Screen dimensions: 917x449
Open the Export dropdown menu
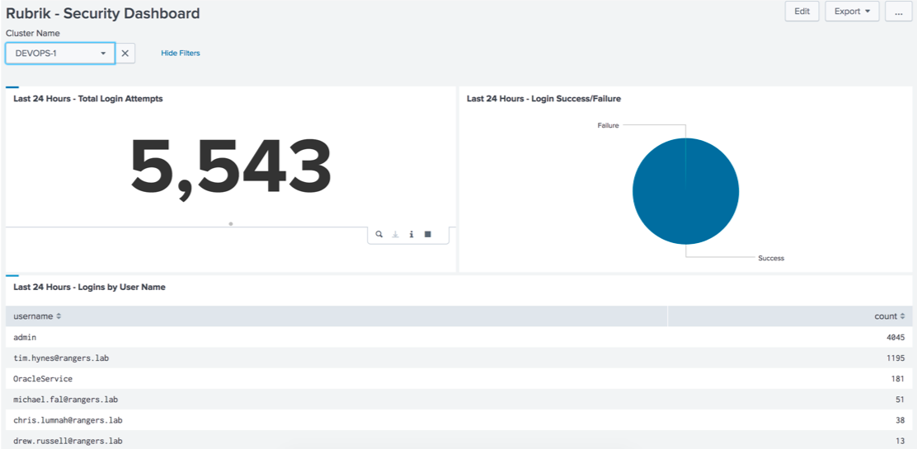[x=852, y=11]
